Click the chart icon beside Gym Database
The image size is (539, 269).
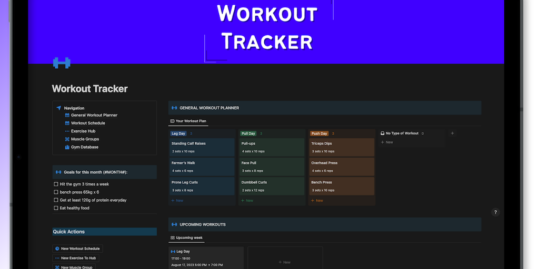67,147
